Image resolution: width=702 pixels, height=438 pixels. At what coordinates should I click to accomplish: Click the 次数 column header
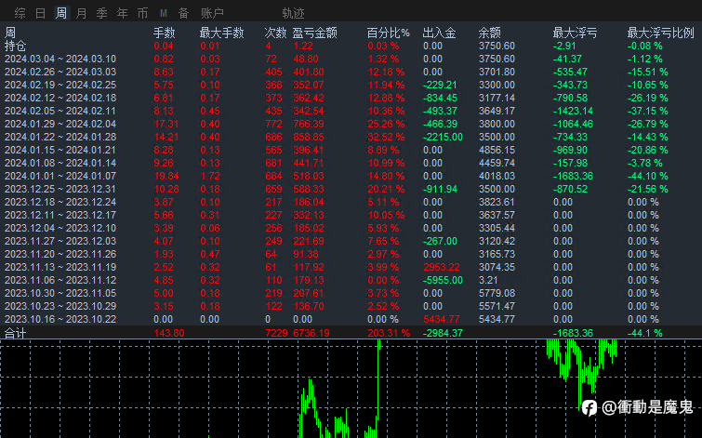click(x=275, y=33)
